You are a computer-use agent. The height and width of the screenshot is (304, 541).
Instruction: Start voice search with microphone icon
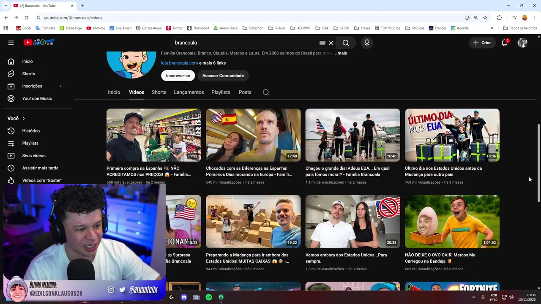click(367, 43)
